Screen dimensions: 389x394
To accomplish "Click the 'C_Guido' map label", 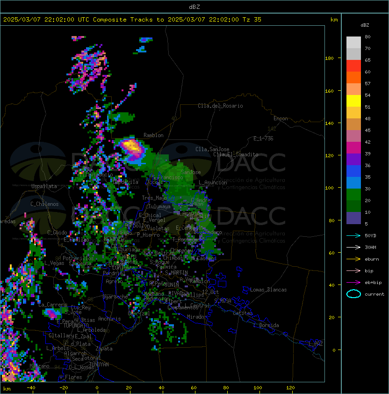I will (x=57, y=233).
